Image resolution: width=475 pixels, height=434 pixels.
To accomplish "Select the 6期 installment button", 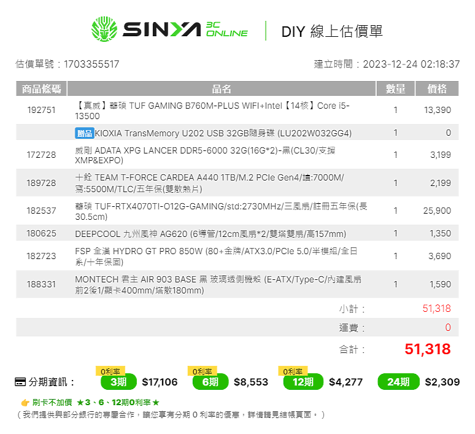I will 210,382.
